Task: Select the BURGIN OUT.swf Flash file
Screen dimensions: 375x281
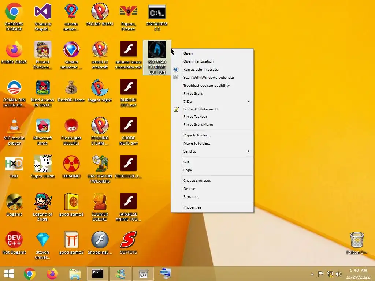Action: [x=129, y=93]
